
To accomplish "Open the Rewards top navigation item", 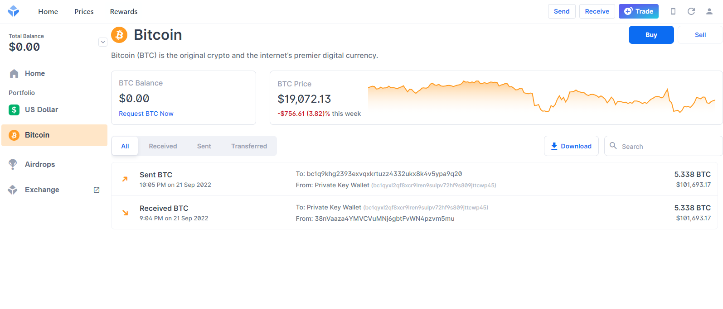I will [124, 12].
